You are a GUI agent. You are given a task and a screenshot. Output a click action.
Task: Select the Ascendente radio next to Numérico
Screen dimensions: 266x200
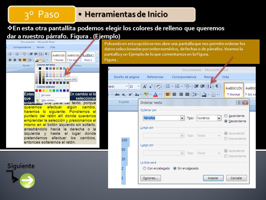[226, 116]
